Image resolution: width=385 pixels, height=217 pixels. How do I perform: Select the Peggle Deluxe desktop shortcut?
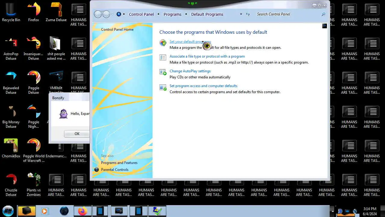pos(34,82)
